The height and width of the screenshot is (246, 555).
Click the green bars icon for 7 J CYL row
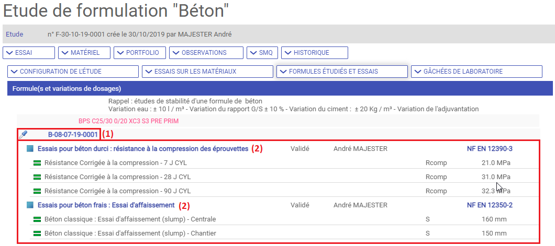(37, 163)
